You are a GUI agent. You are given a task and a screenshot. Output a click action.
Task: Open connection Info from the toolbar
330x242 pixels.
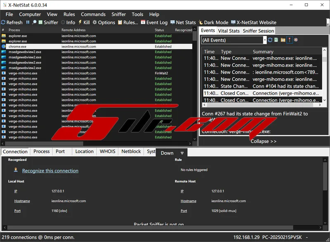tap(68, 23)
